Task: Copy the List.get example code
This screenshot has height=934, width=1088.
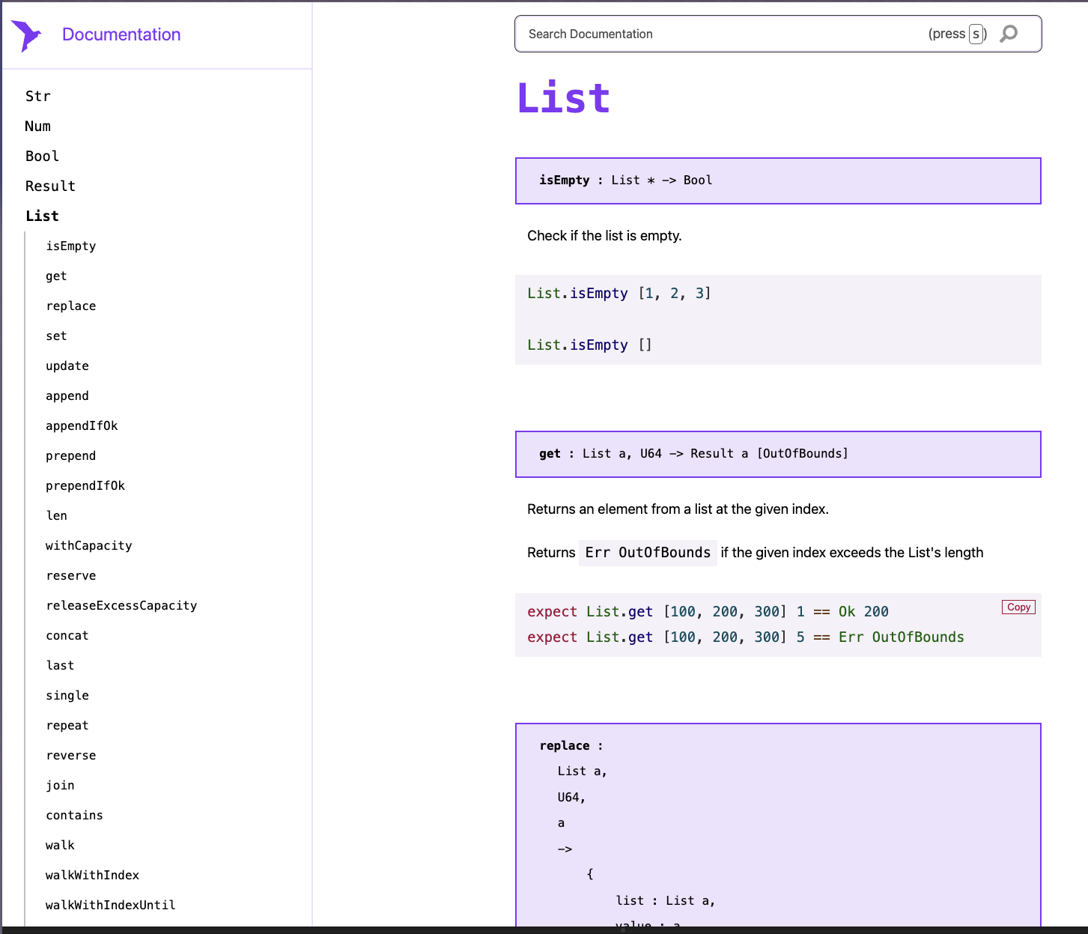Action: [1018, 607]
